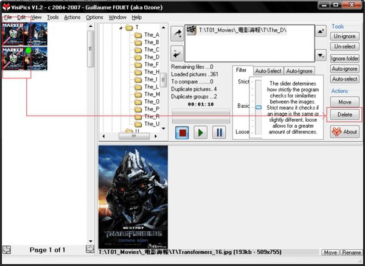Delete the marked duplicate pictures
The height and width of the screenshot is (266, 365).
click(x=344, y=114)
